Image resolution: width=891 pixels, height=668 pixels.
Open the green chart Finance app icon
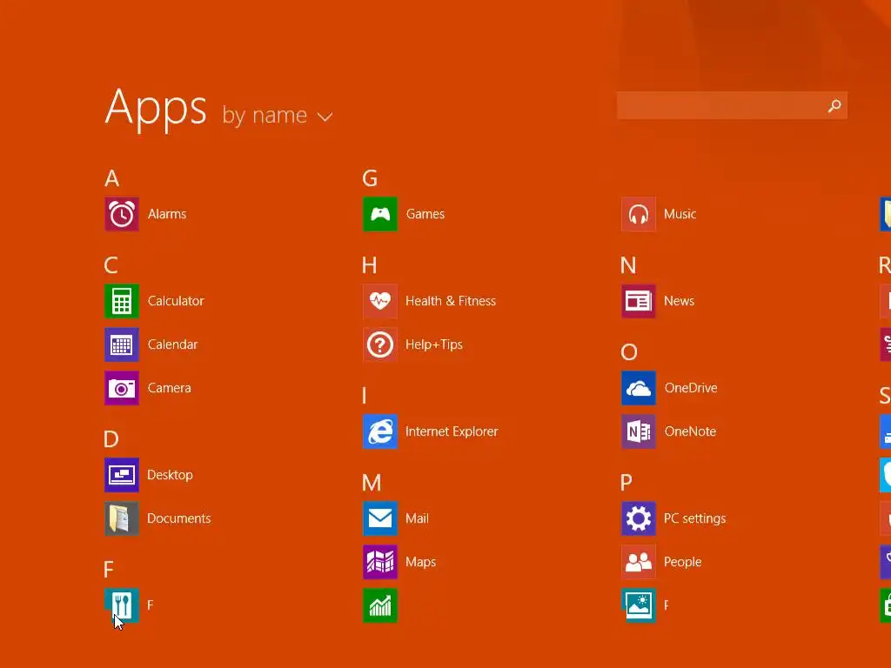tap(380, 605)
